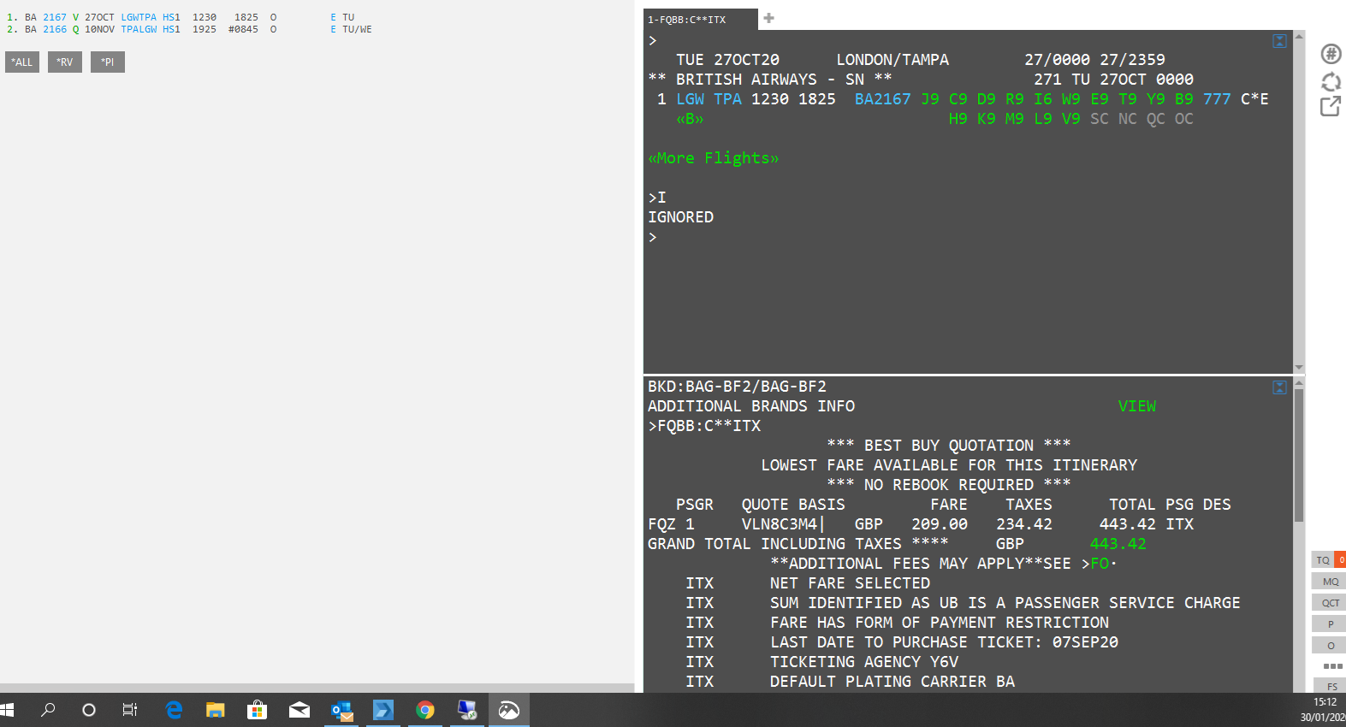Select E9 booking class
This screenshot has width=1346, height=727.
tap(1100, 99)
